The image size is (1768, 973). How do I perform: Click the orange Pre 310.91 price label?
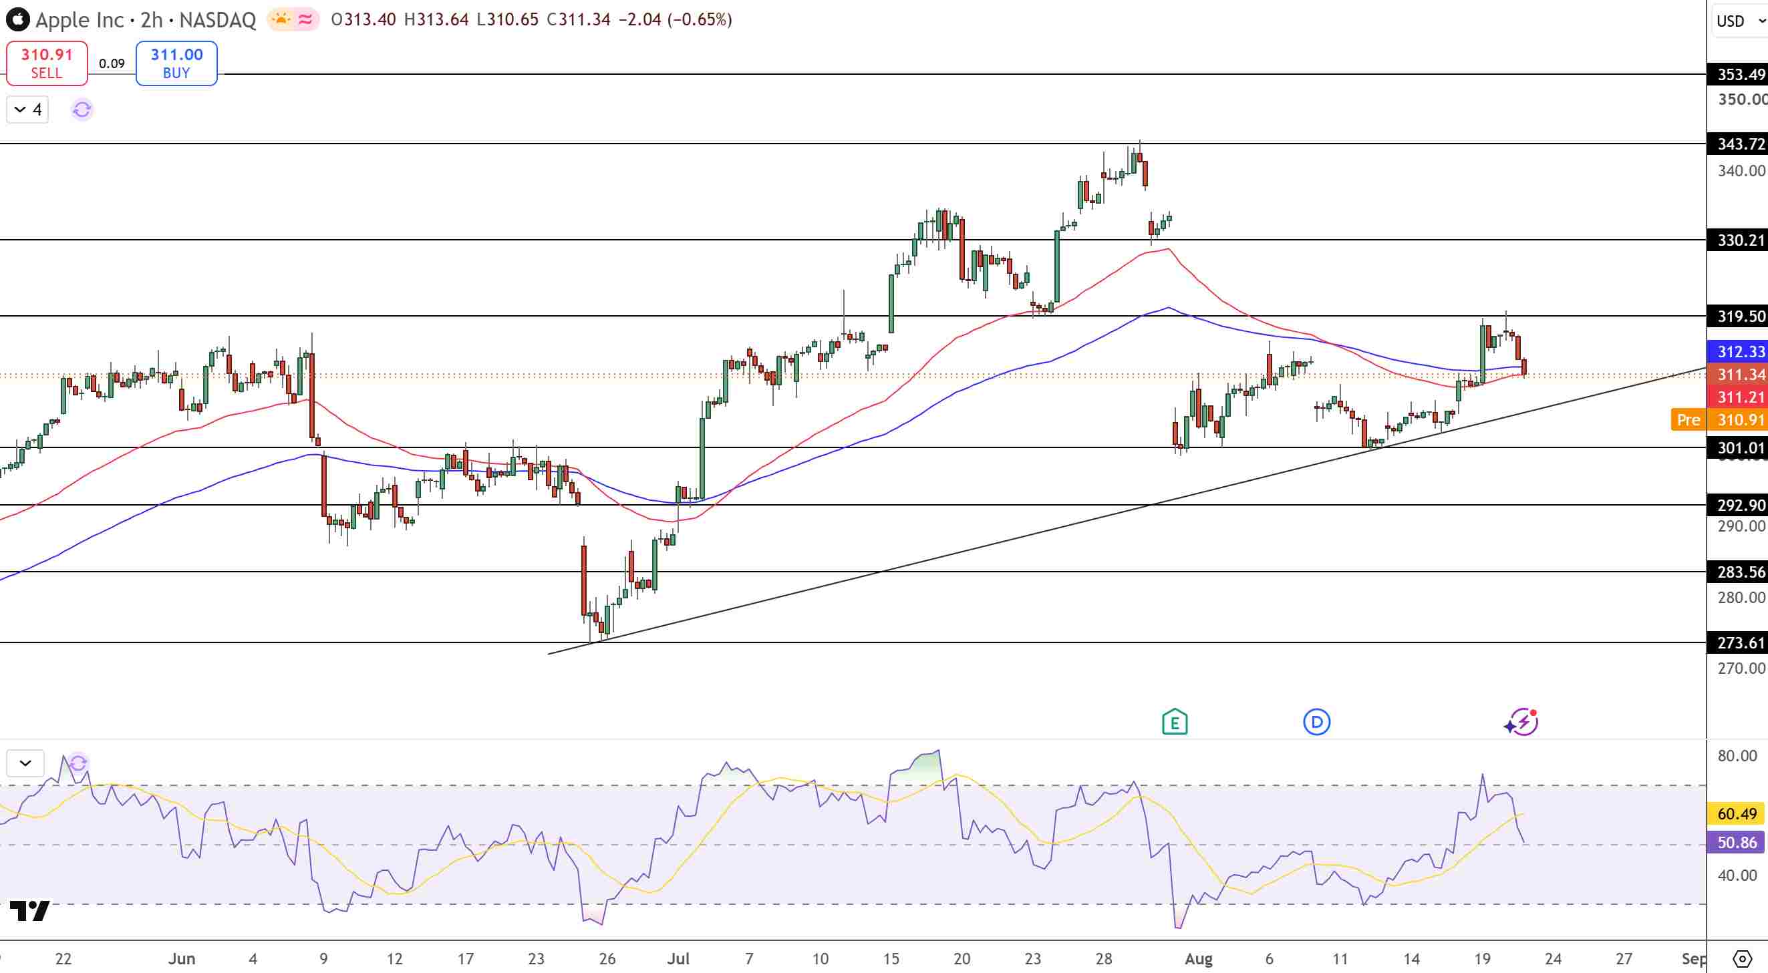click(x=1719, y=419)
